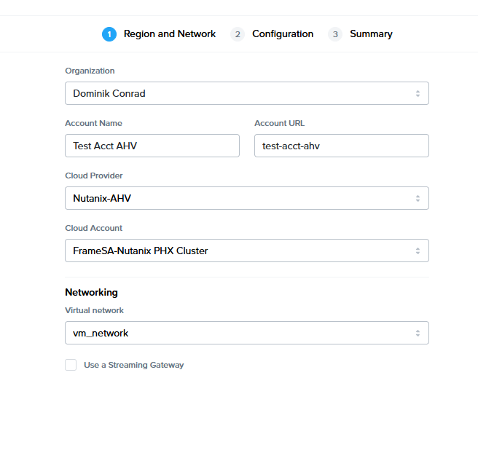The image size is (478, 461).
Task: Click the 'Use a Streaming Gateway' label text
Action: 133,365
